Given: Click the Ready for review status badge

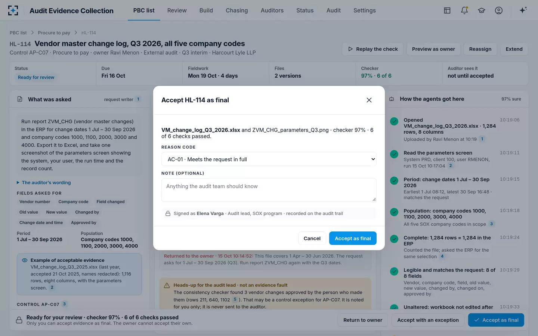Looking at the screenshot, I should [36, 77].
